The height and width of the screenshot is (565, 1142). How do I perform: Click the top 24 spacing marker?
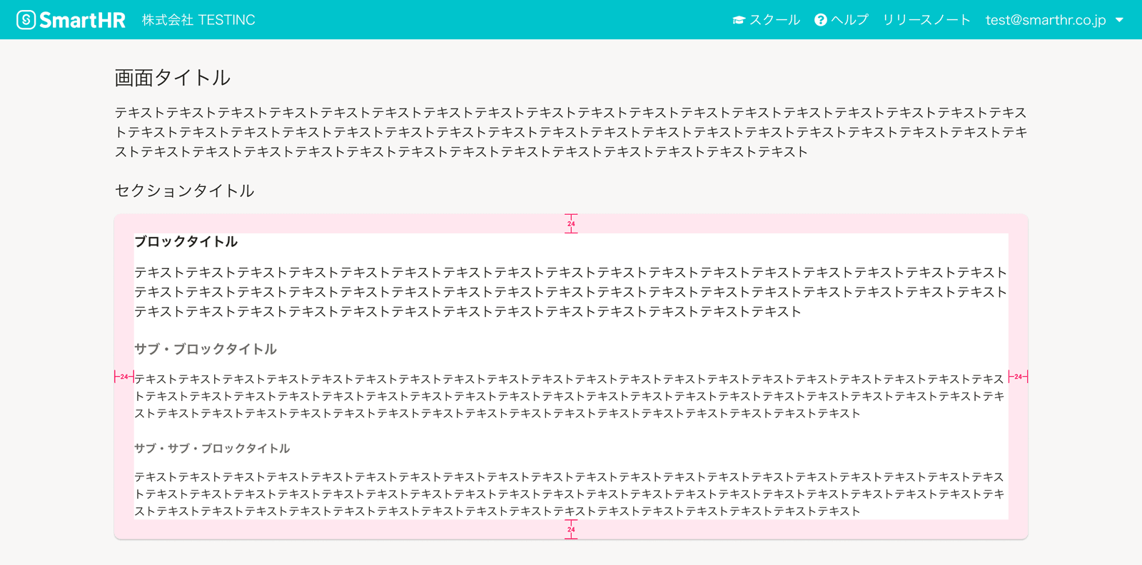(x=571, y=223)
